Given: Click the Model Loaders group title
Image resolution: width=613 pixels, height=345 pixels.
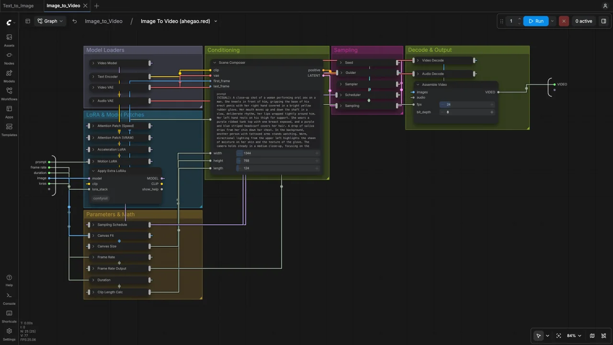Looking at the screenshot, I should [x=105, y=50].
